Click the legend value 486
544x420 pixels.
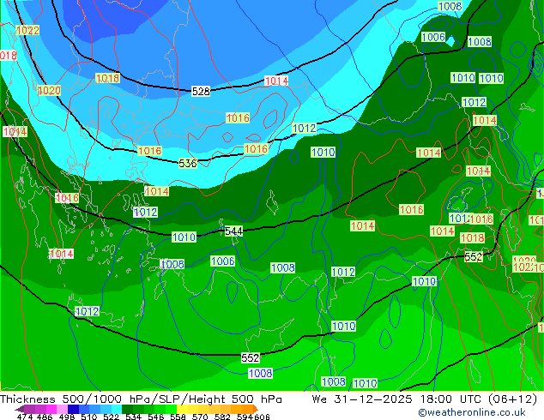(45, 417)
